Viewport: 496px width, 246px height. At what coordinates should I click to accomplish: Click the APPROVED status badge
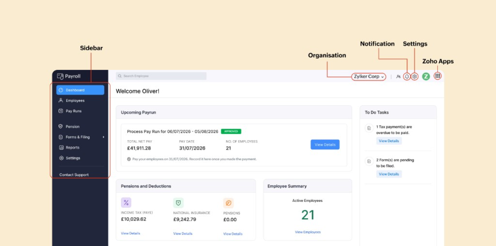231,131
